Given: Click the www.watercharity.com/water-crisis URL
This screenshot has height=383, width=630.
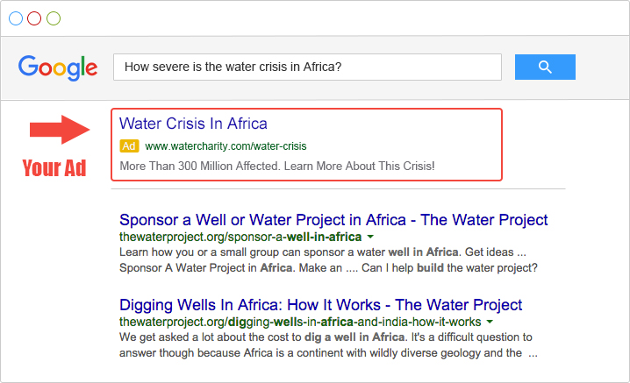Looking at the screenshot, I should (226, 146).
